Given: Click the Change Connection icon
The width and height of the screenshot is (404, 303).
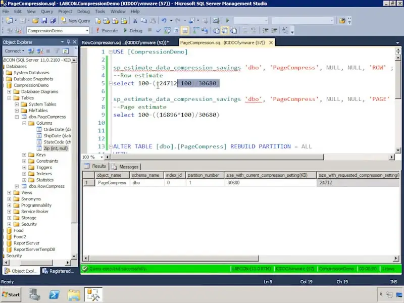Looking at the screenshot, I should [x=18, y=31].
